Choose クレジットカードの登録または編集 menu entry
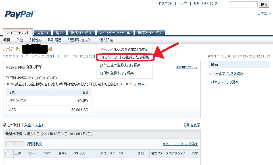Viewport: 273px width, 165px height. (x=124, y=57)
